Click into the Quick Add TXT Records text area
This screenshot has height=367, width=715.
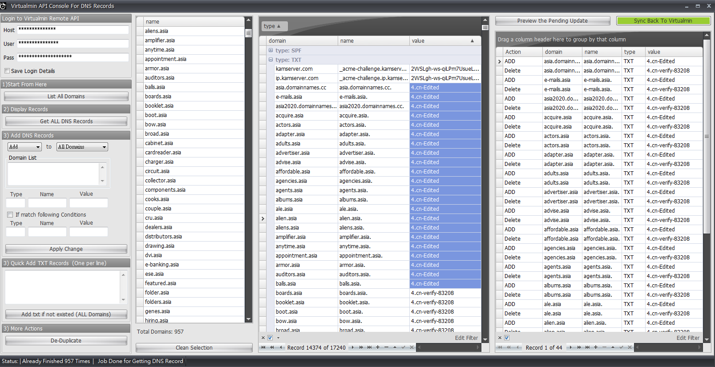(x=63, y=287)
